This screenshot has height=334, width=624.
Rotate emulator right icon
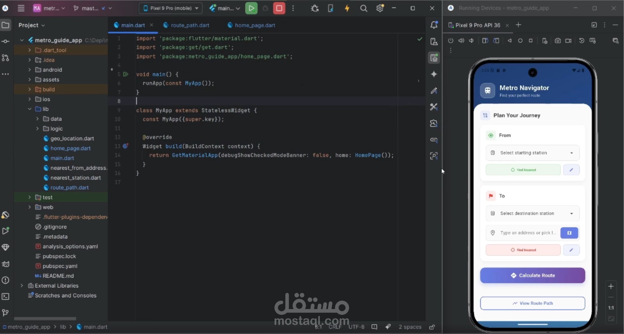coord(496,41)
